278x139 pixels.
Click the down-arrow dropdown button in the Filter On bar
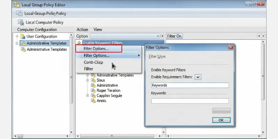(259, 36)
